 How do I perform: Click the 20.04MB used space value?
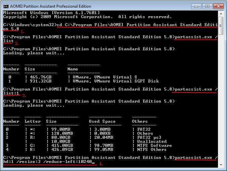[104, 137]
